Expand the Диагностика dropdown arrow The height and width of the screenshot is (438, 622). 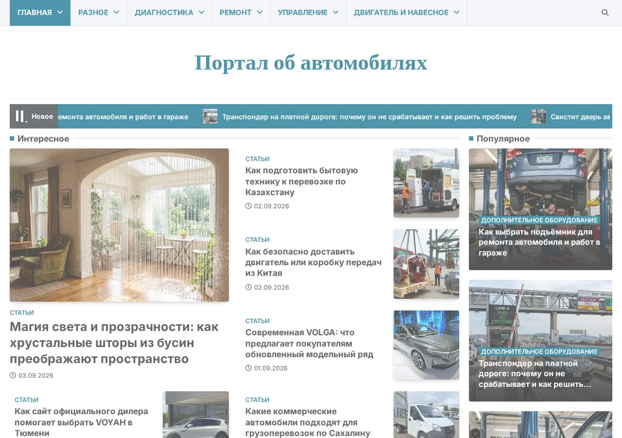pyautogui.click(x=201, y=12)
